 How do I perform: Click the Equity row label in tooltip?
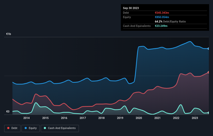pyautogui.click(x=127, y=17)
